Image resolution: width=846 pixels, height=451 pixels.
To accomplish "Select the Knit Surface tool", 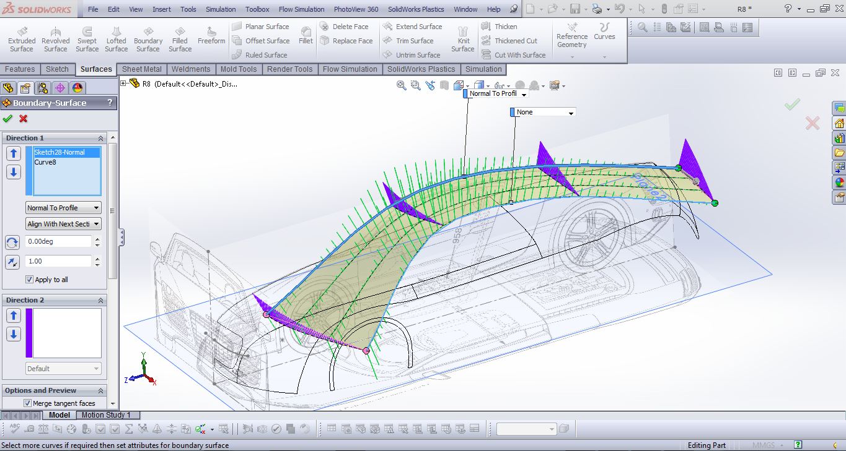I will pos(463,39).
